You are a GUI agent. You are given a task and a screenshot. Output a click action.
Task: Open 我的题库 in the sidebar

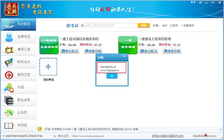(18, 24)
